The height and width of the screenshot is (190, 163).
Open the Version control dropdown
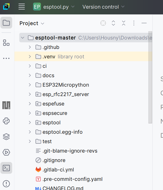pyautogui.click(x=103, y=7)
